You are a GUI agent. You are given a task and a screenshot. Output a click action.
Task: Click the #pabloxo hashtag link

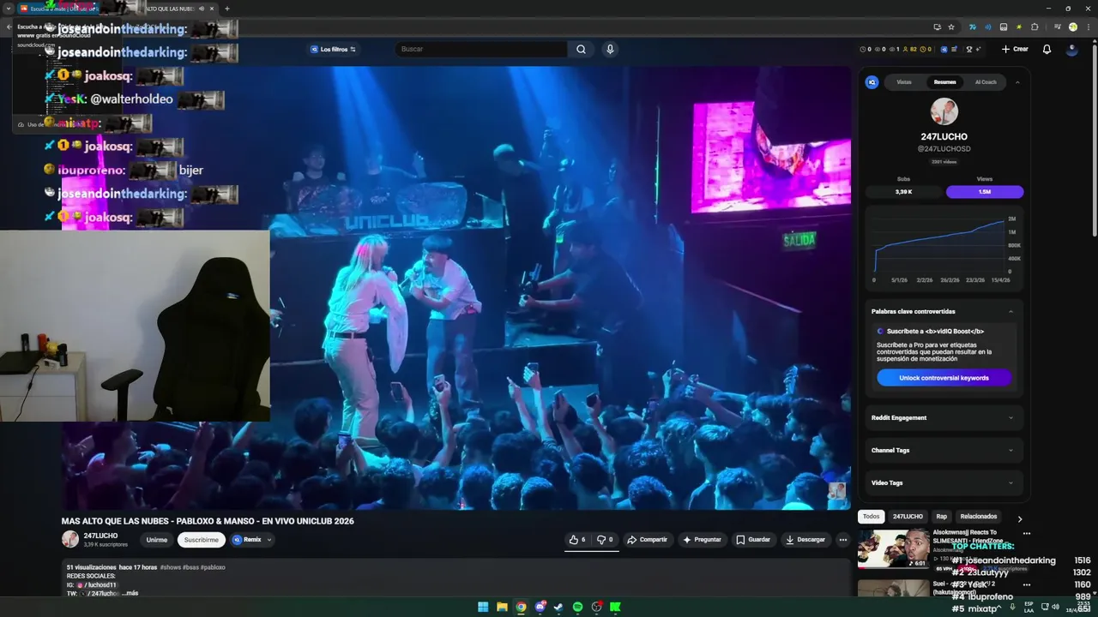tap(213, 567)
